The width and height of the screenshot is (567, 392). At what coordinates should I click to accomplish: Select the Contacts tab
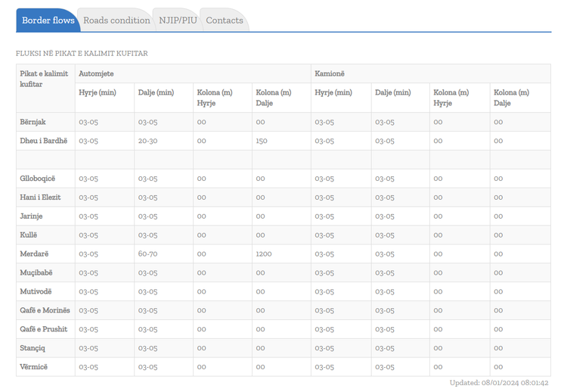point(225,20)
